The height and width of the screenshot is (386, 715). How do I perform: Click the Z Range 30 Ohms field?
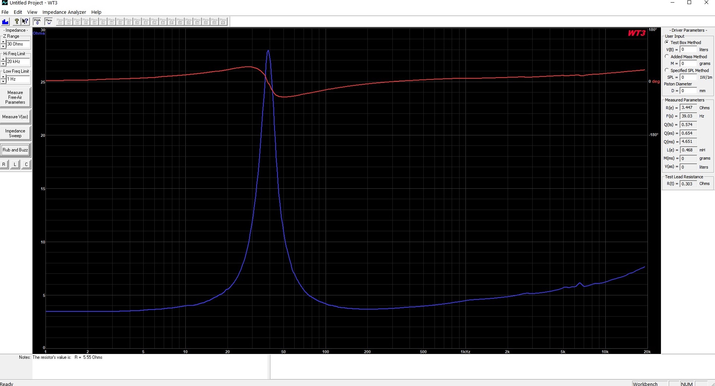[x=18, y=44]
